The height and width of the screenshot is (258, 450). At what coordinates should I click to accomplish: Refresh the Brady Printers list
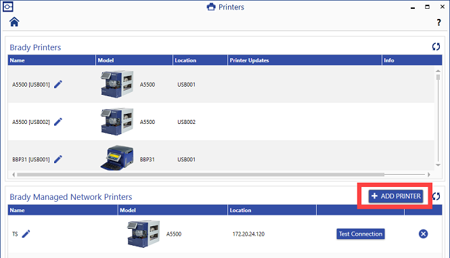436,47
